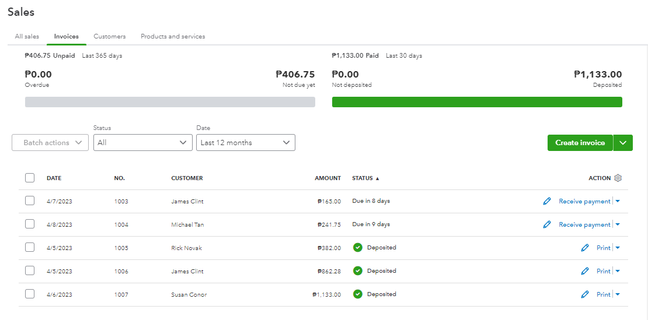
Task: Click Deposited checkmark icon for Susan Conor
Action: [358, 294]
